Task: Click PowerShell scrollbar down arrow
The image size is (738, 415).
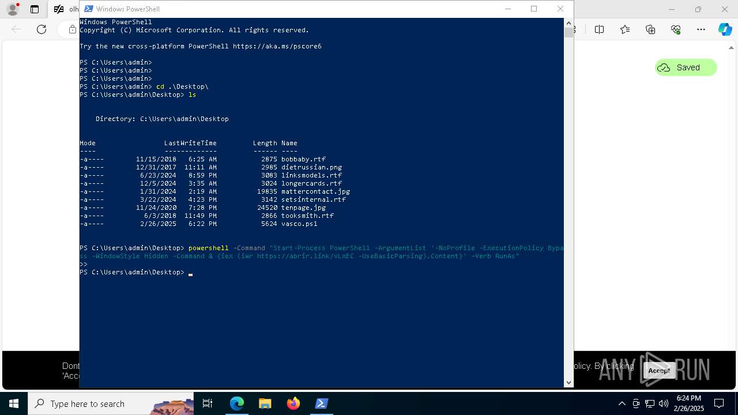Action: coord(568,382)
